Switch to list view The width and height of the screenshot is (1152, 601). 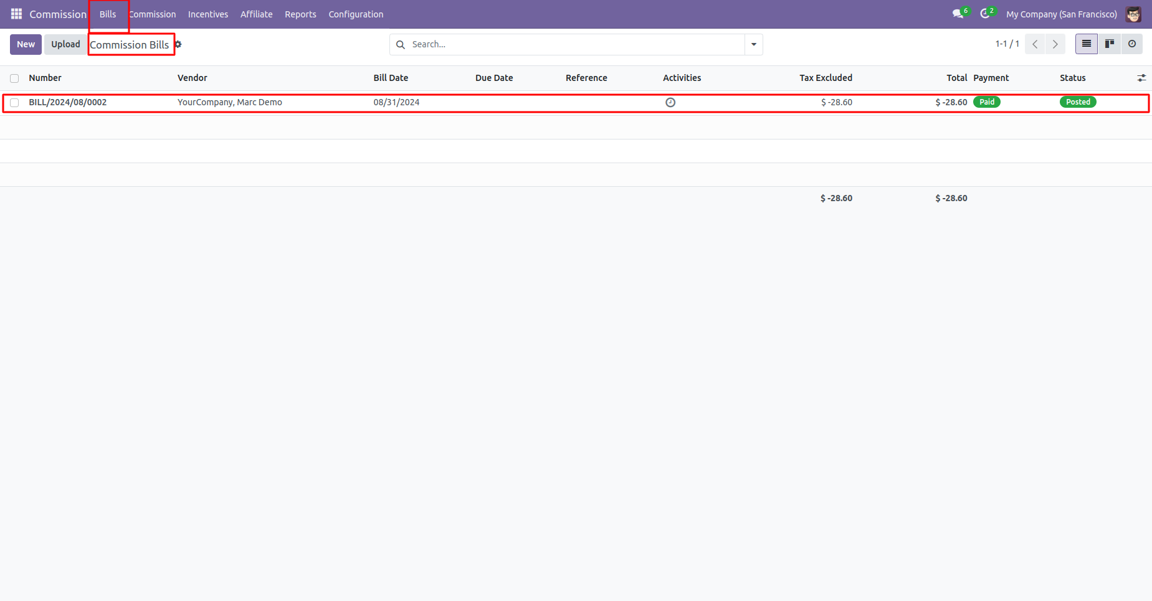[x=1086, y=44]
